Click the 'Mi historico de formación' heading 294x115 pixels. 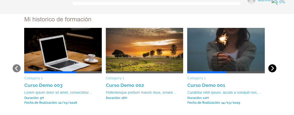58,19
